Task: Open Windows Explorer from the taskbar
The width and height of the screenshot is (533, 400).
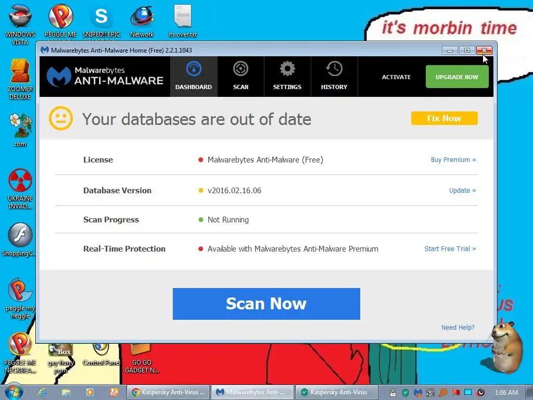Action: tap(66, 392)
